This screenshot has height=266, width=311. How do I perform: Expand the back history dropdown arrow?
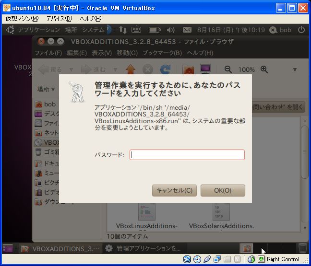point(71,69)
